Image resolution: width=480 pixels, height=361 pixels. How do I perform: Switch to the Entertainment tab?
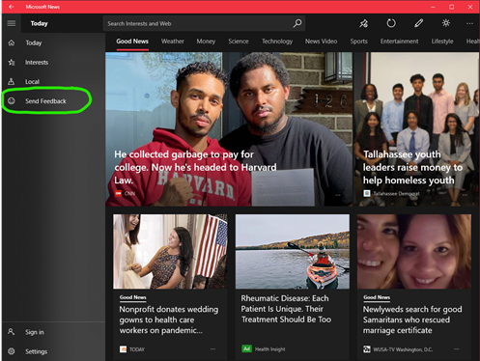click(399, 42)
